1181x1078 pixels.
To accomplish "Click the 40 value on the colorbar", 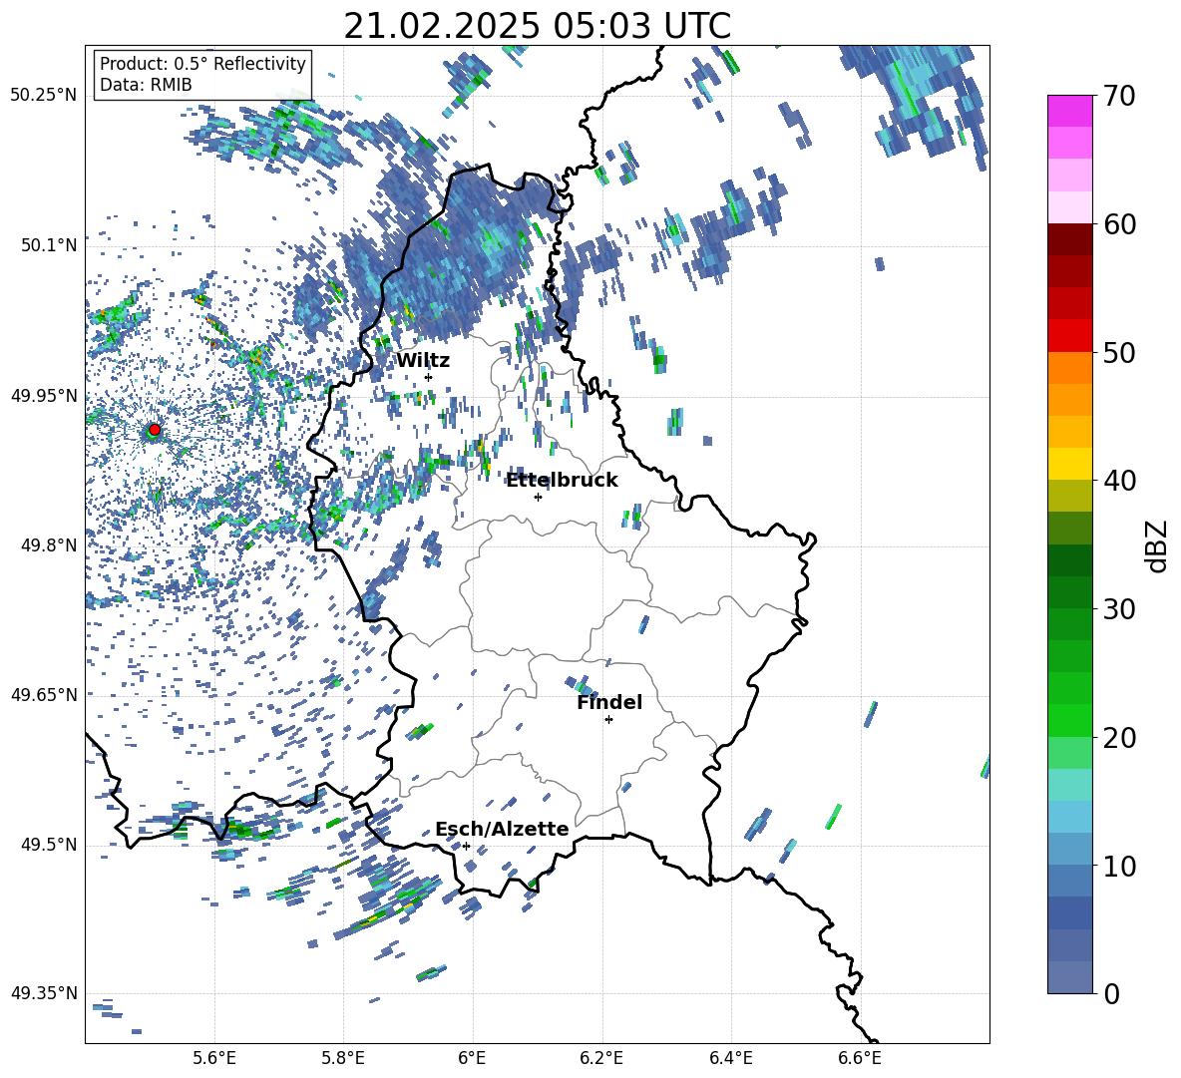I will (x=1118, y=481).
